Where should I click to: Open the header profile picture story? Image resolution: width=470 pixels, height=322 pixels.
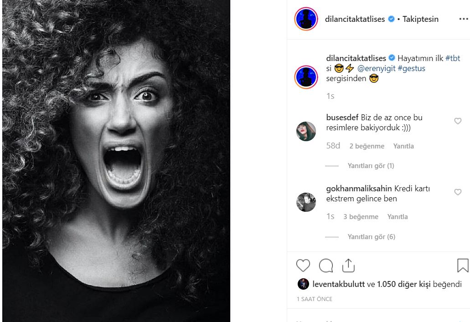[306, 19]
